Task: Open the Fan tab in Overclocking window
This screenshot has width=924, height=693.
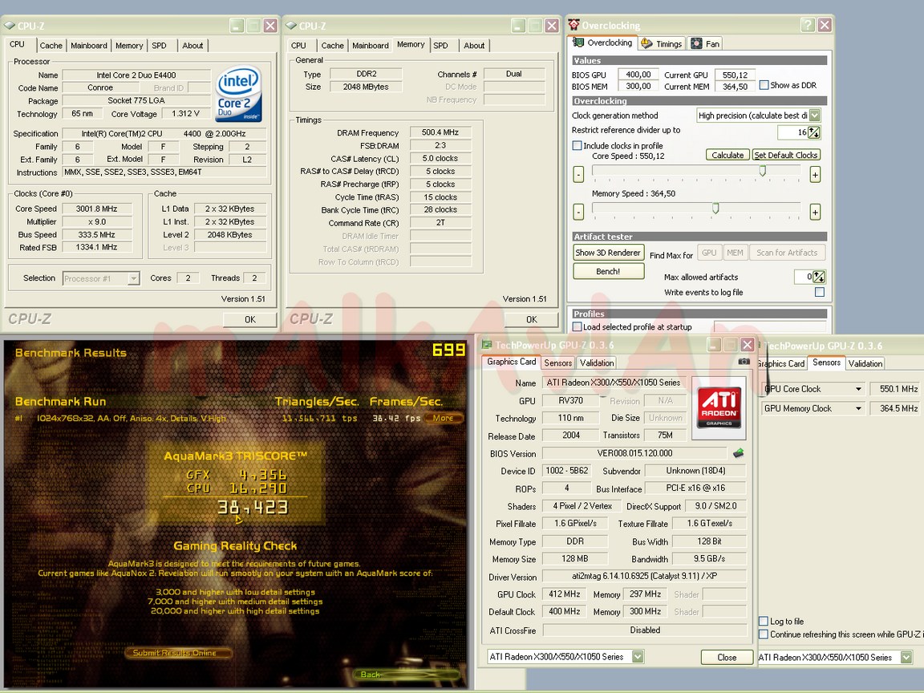Action: click(705, 43)
